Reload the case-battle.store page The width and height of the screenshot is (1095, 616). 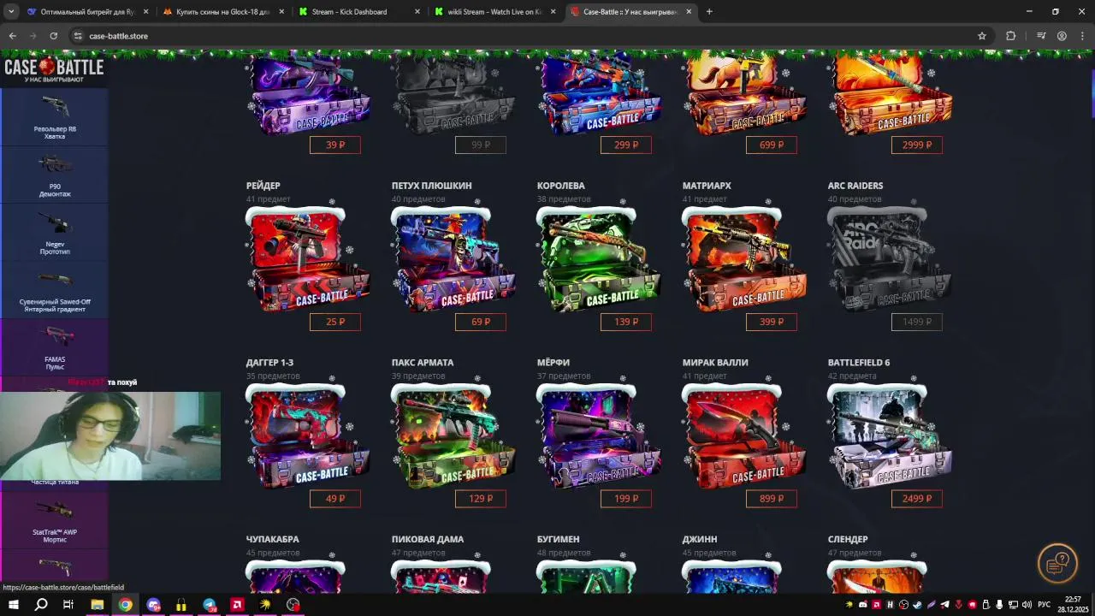53,36
